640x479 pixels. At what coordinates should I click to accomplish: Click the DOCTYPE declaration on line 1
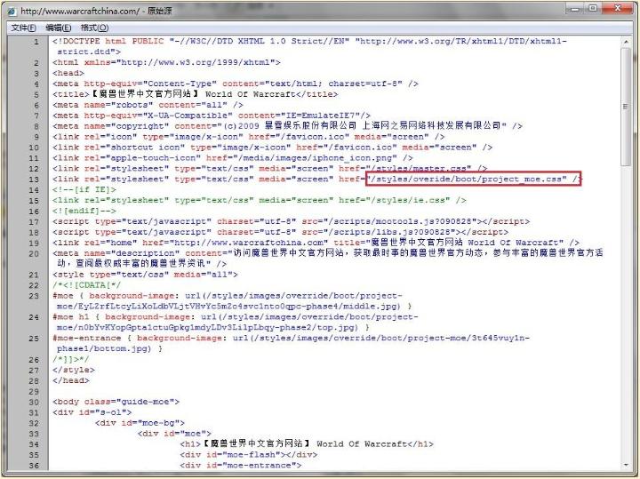(310, 46)
